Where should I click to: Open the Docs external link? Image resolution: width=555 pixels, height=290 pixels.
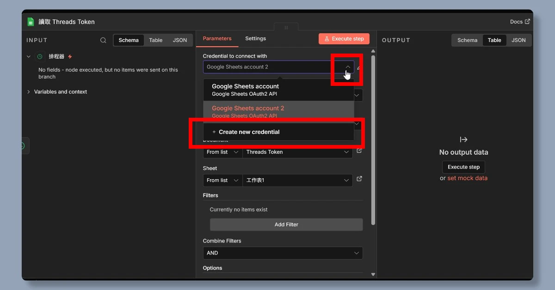(520, 22)
